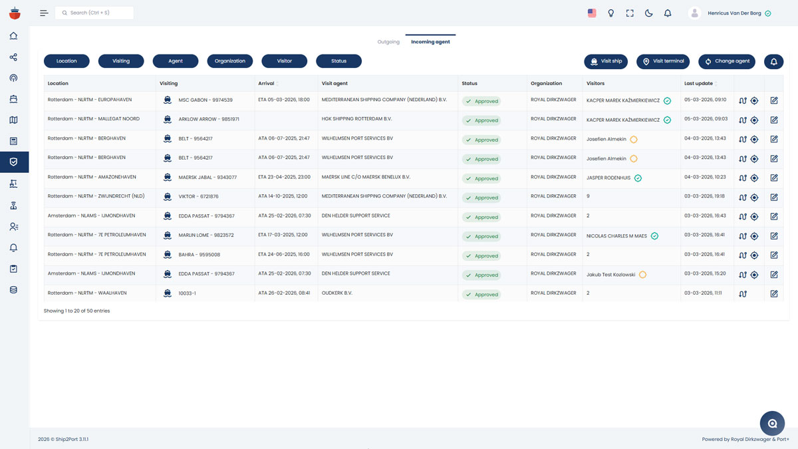This screenshot has width=798, height=449.
Task: Select the Map icon in the sidebar
Action: tap(13, 120)
